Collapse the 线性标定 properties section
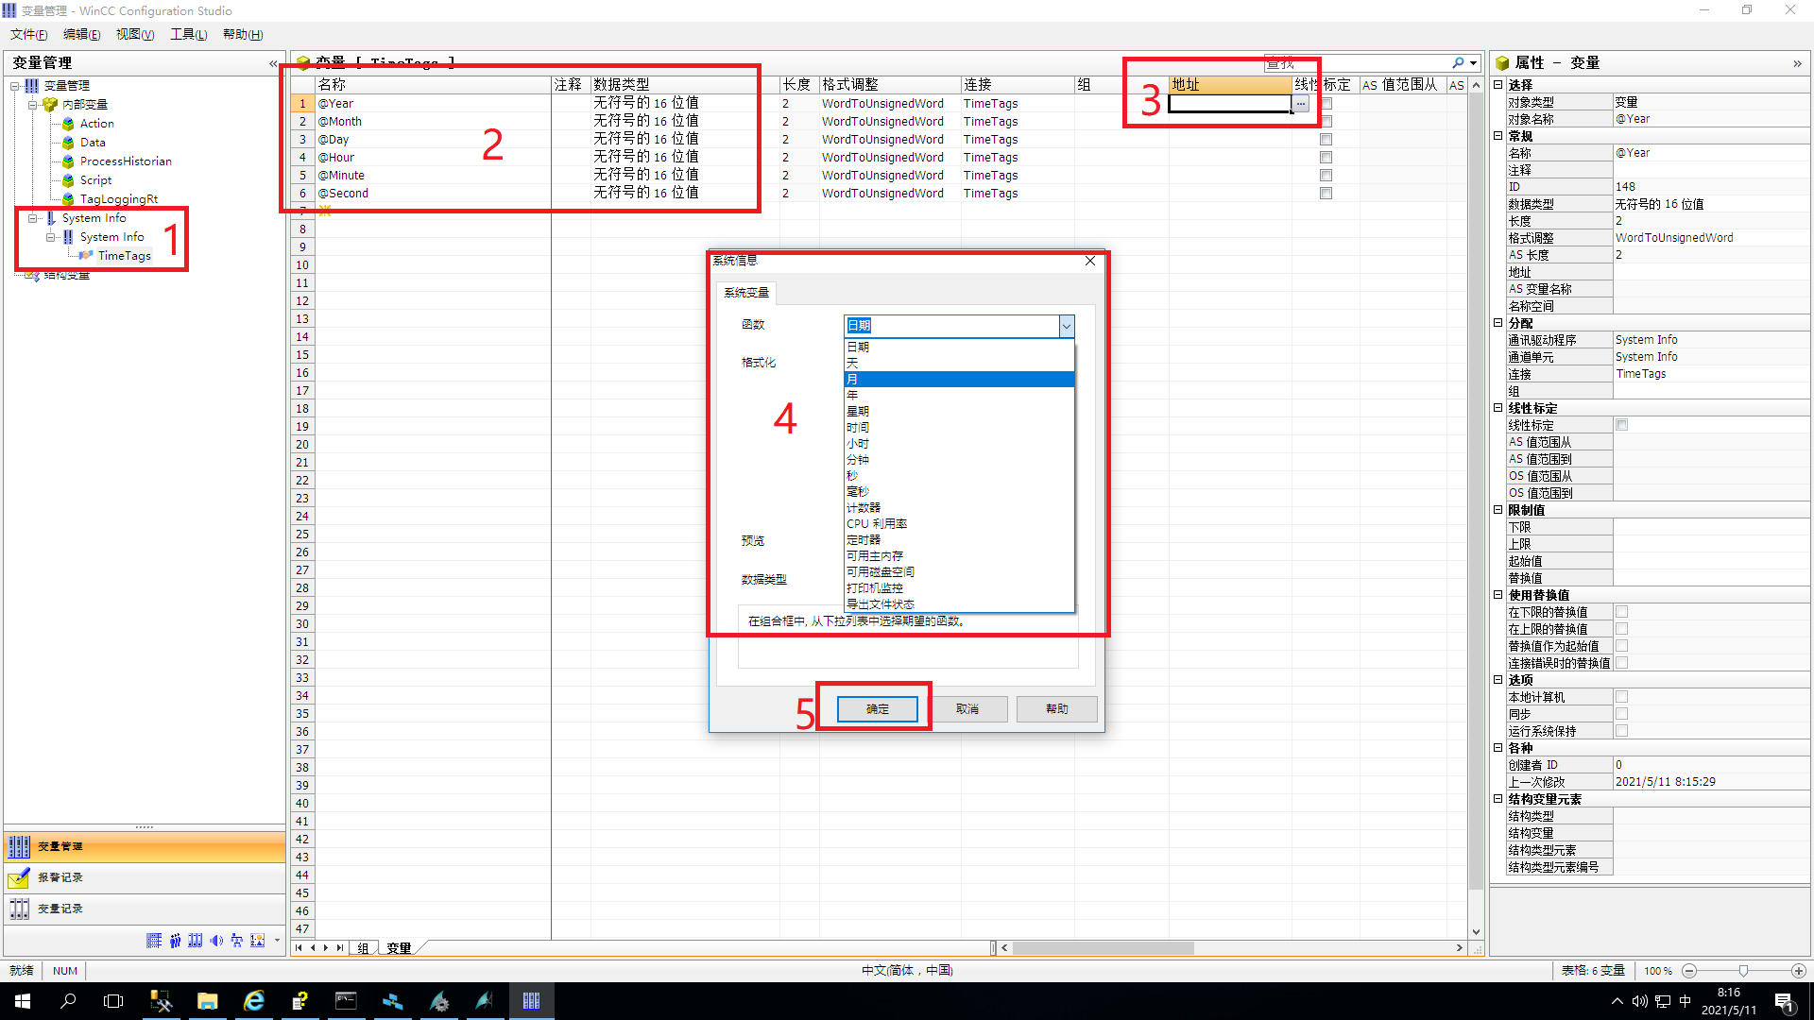The height and width of the screenshot is (1020, 1814). point(1498,408)
